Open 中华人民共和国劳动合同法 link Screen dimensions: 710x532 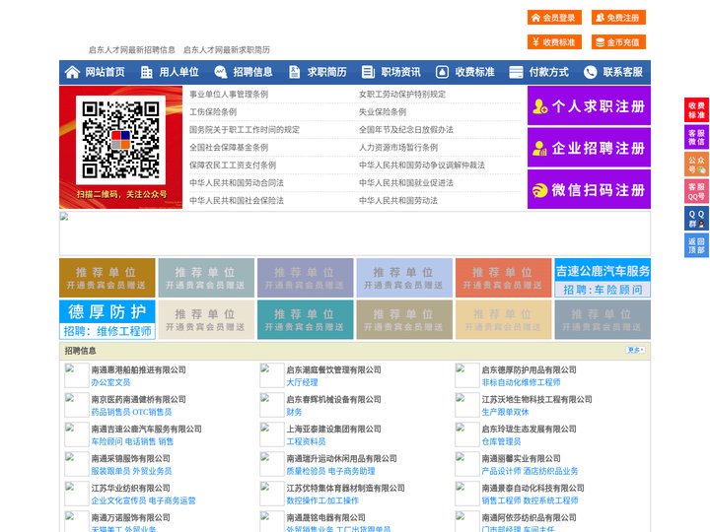click(x=237, y=183)
